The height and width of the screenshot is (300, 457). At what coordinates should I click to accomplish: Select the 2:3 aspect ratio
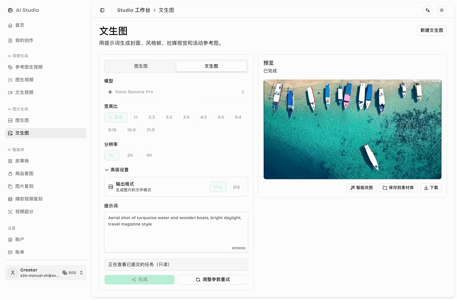(152, 117)
